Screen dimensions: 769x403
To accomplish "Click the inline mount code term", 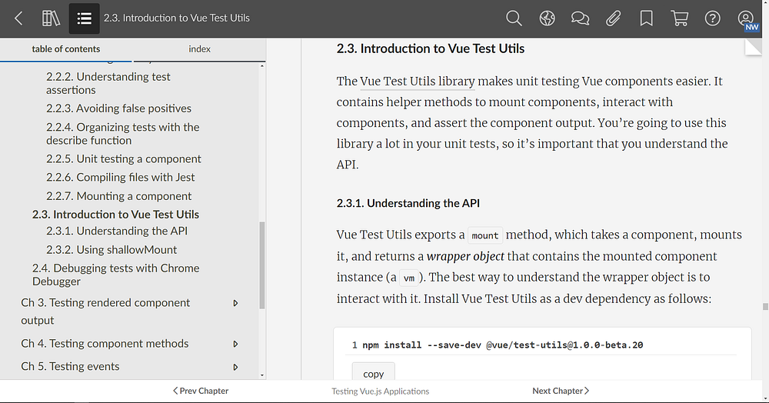I will (485, 236).
